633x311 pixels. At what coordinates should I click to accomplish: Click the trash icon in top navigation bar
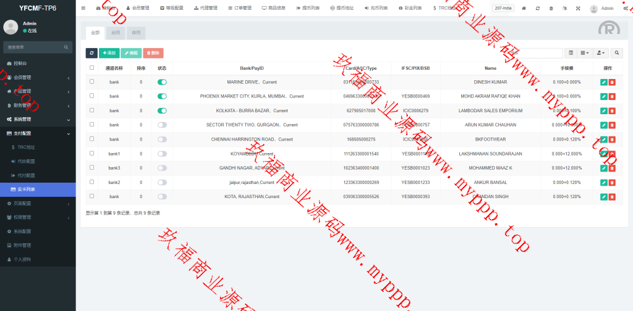(551, 9)
